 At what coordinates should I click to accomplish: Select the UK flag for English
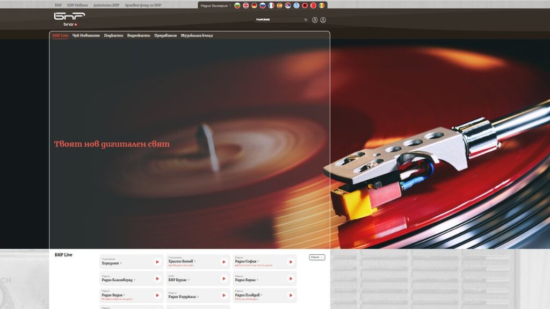pyautogui.click(x=246, y=5)
